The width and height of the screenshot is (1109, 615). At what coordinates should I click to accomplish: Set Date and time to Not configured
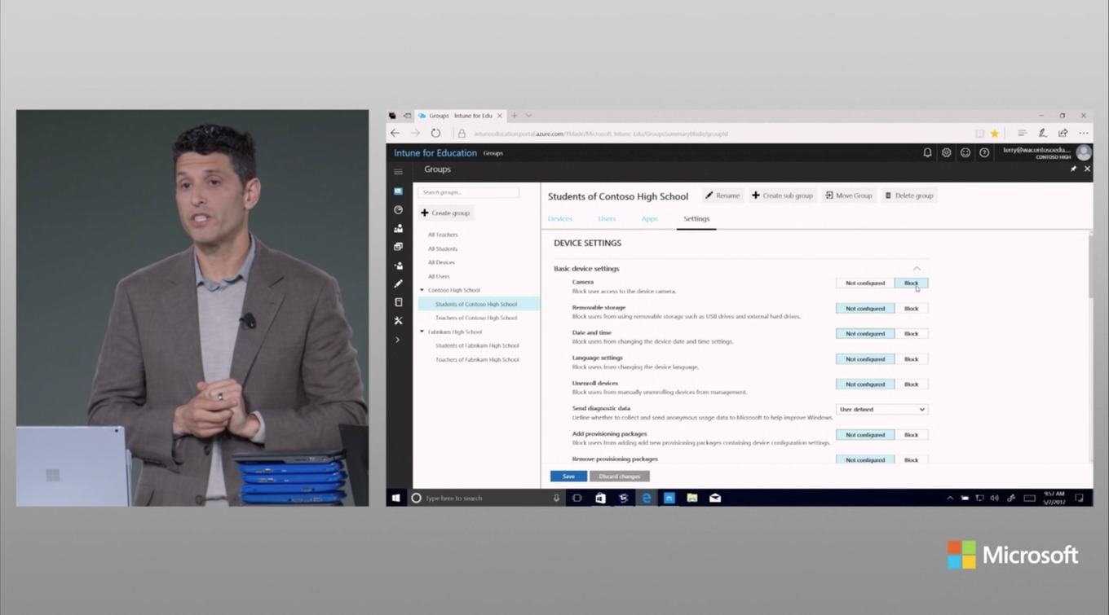tap(865, 334)
